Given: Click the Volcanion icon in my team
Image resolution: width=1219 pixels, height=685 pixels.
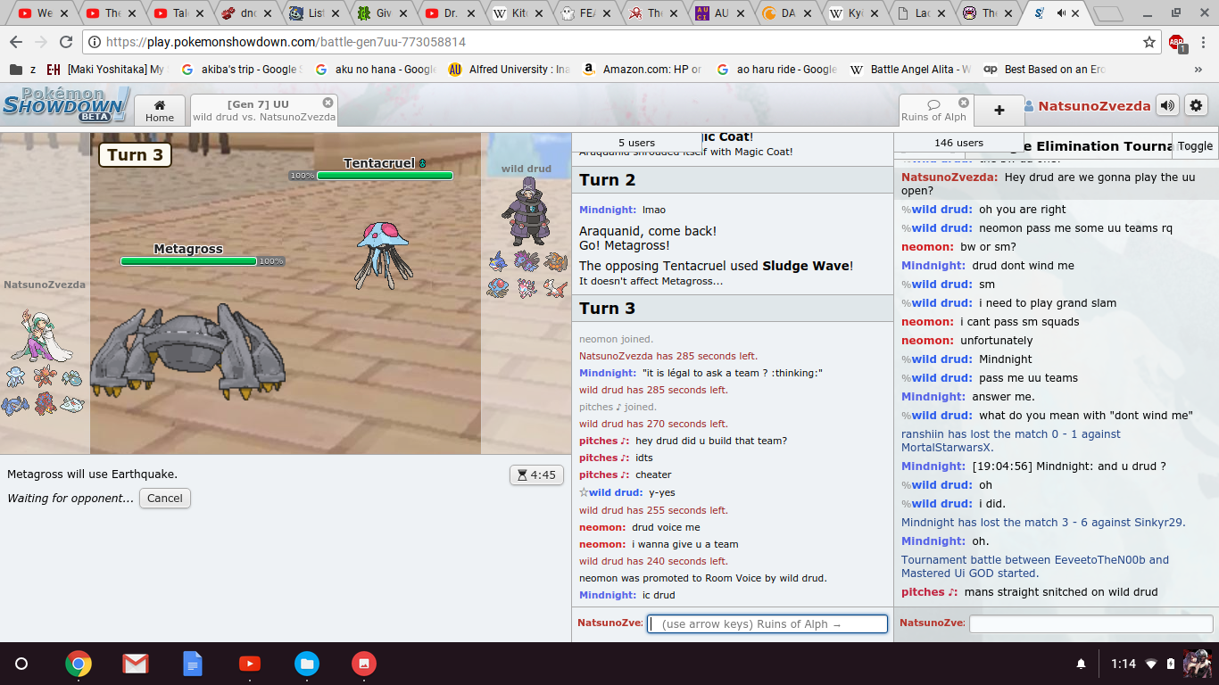Looking at the screenshot, I should click(45, 404).
